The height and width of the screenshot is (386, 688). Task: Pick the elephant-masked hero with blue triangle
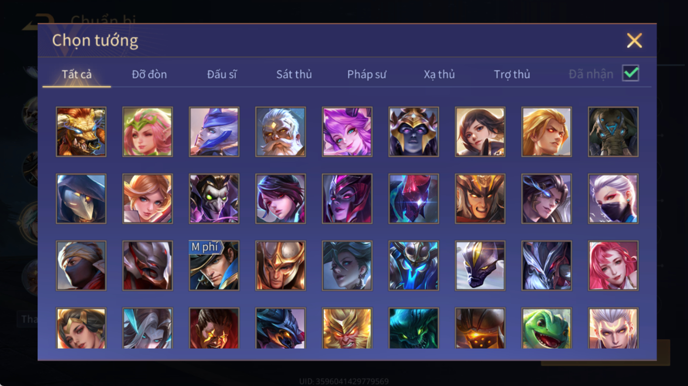click(x=613, y=132)
